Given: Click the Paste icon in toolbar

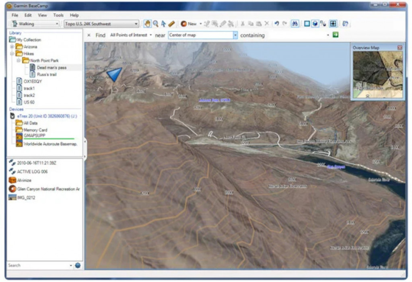Looking at the screenshot, I should (x=259, y=24).
